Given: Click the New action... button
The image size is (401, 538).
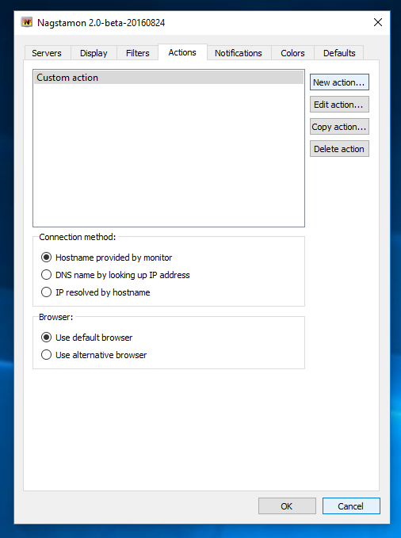Looking at the screenshot, I should 339,82.
